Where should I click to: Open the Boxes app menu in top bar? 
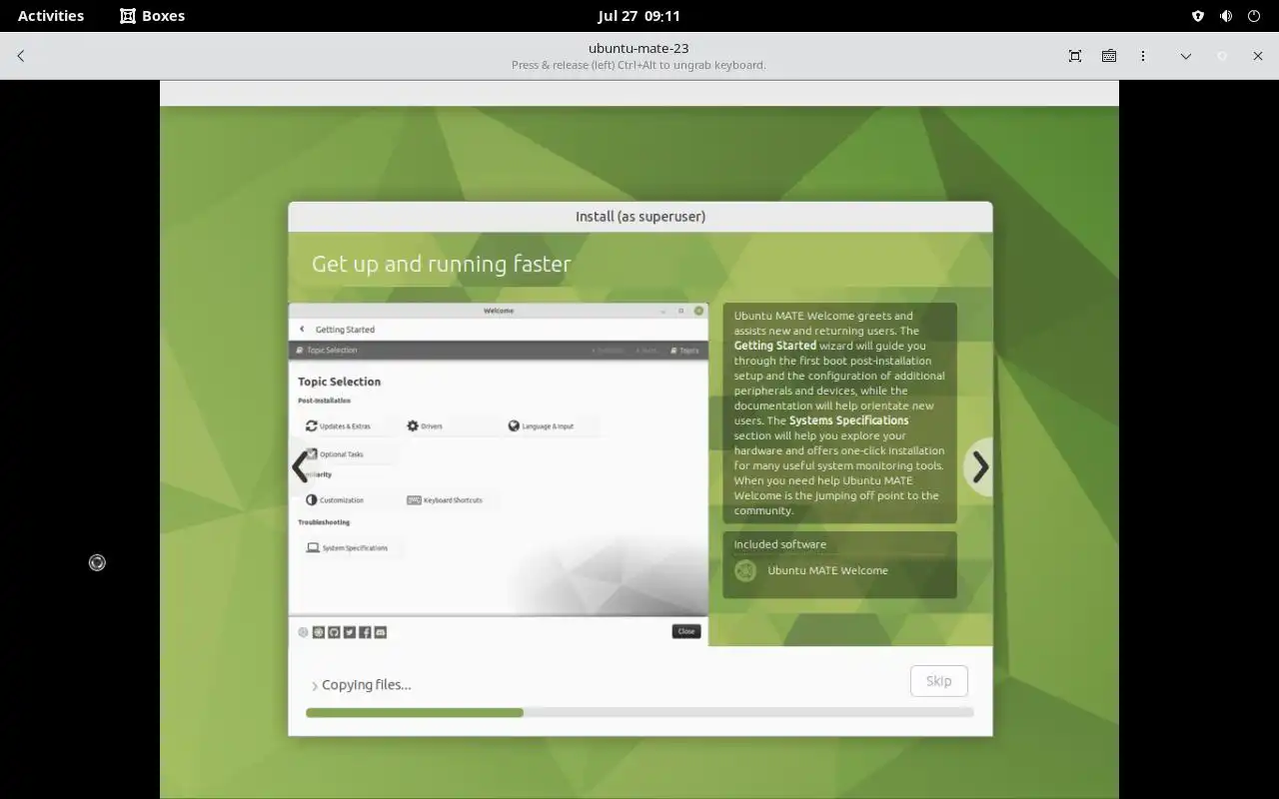(x=152, y=16)
